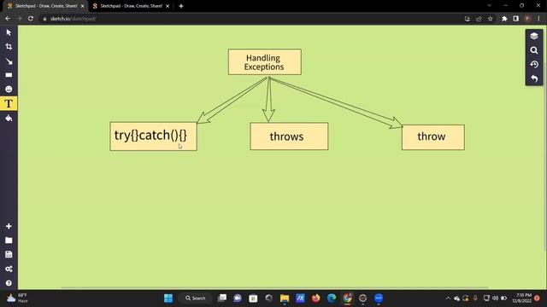Click the floppy disk Save icon
Screen dimensions: 547x307
(x=9, y=254)
